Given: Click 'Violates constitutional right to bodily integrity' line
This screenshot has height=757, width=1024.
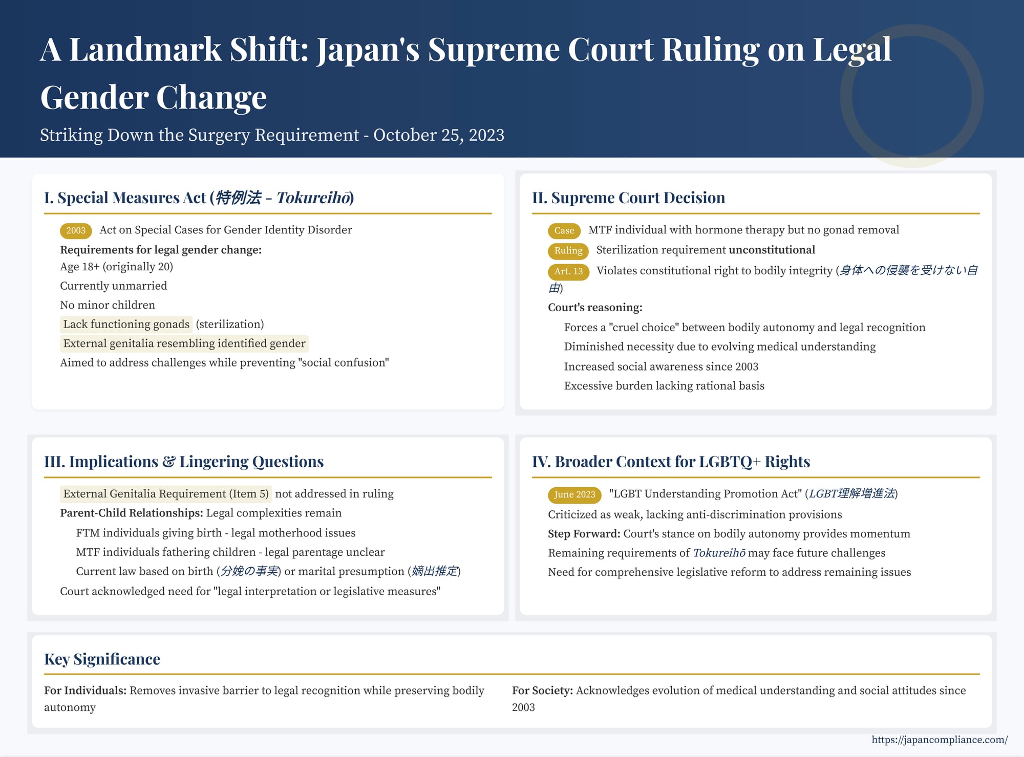Looking at the screenshot, I should (763, 279).
